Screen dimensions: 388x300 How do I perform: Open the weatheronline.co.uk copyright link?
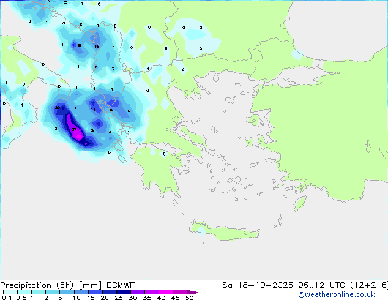pos(337,294)
